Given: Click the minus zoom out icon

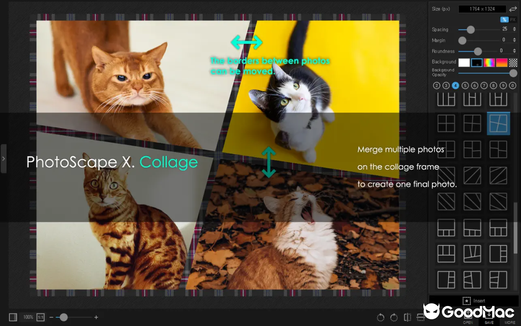Looking at the screenshot, I should click(51, 317).
